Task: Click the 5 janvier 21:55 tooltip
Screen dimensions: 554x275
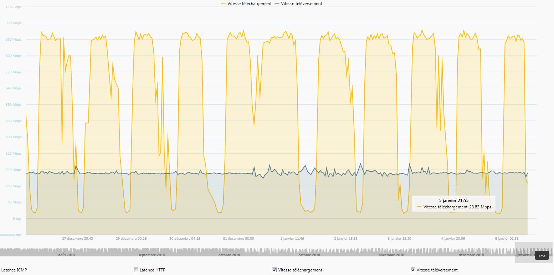Action: point(453,204)
